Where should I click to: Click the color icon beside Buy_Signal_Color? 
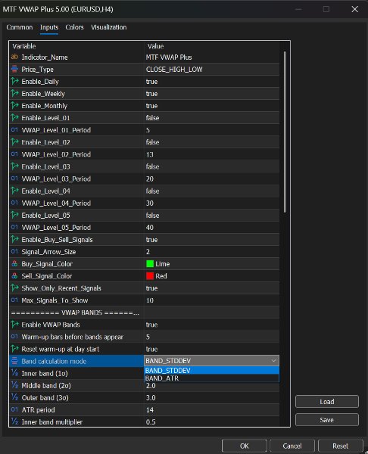(x=14, y=264)
